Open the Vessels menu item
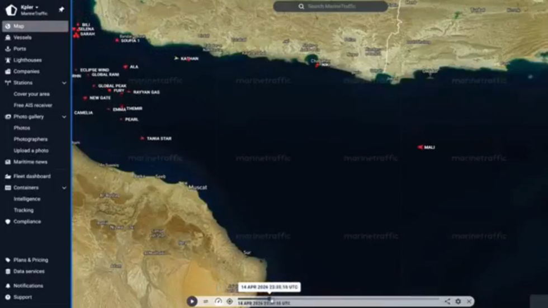 click(x=22, y=37)
